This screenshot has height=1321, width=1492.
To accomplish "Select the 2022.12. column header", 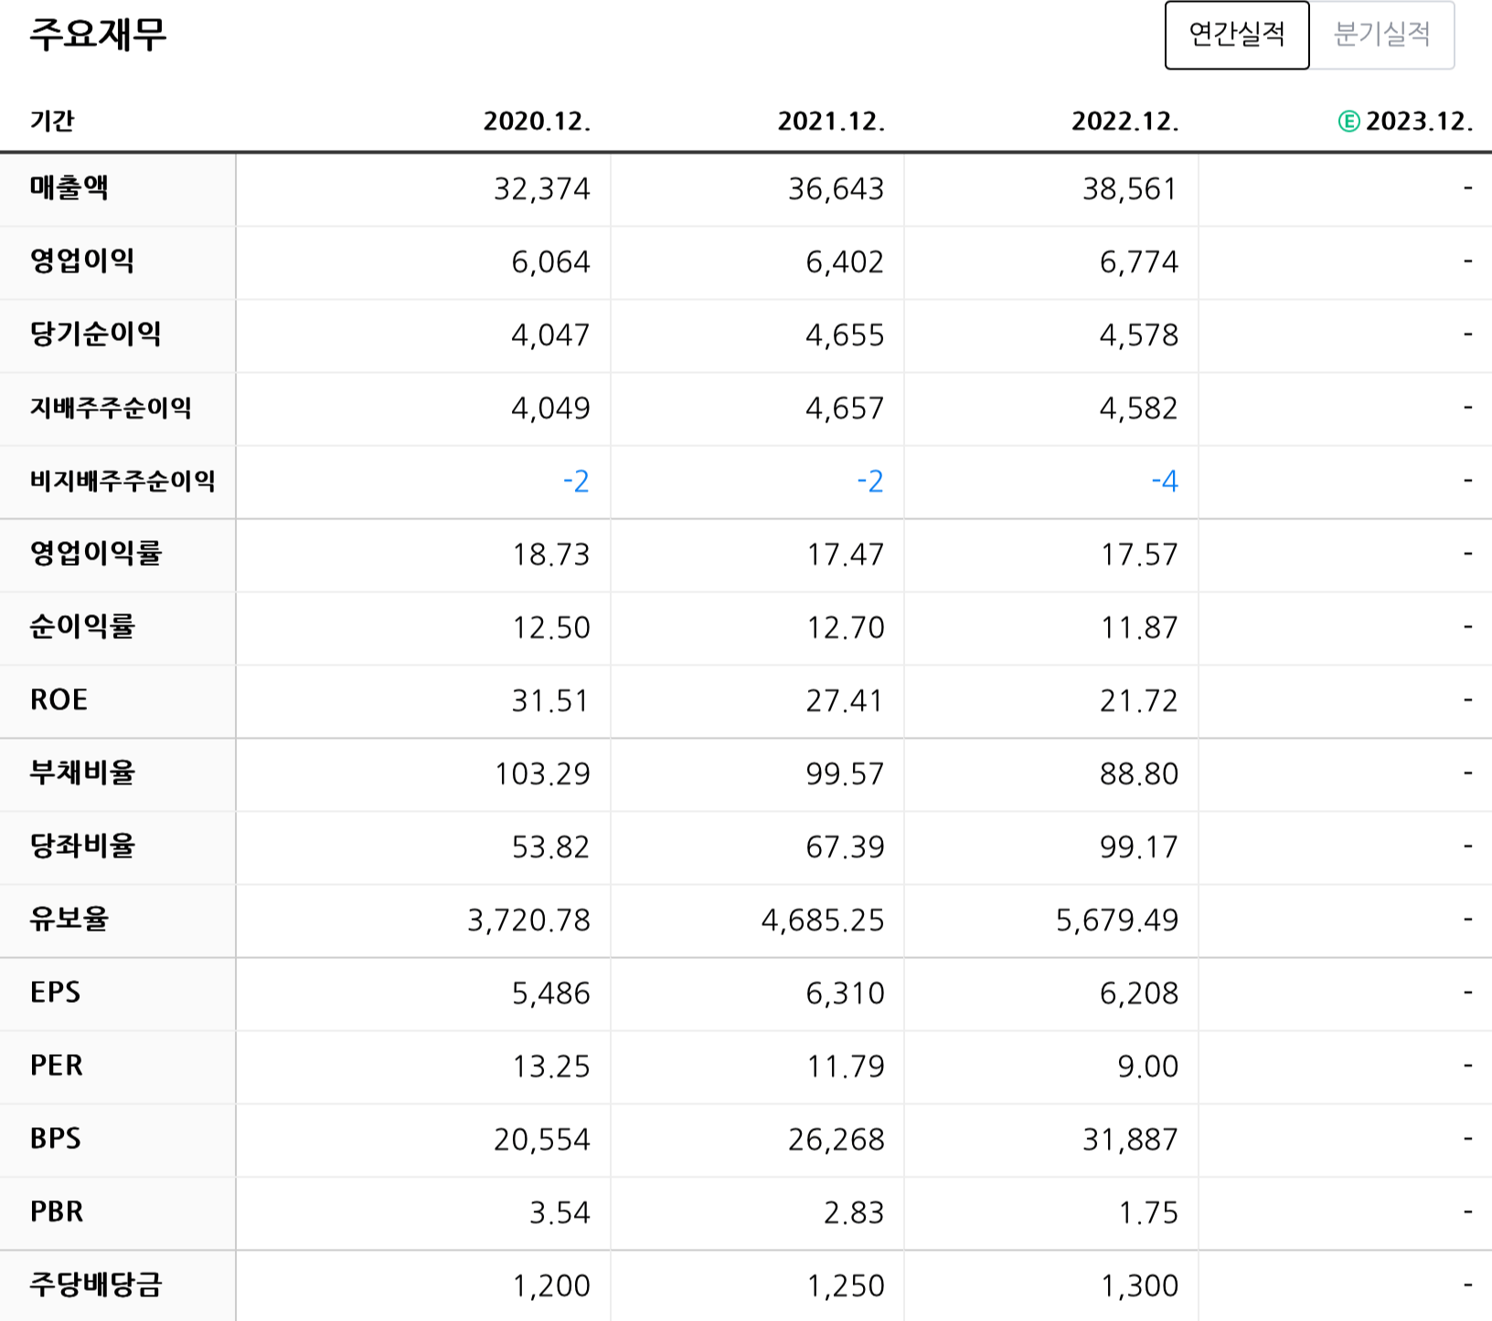I will (1125, 121).
